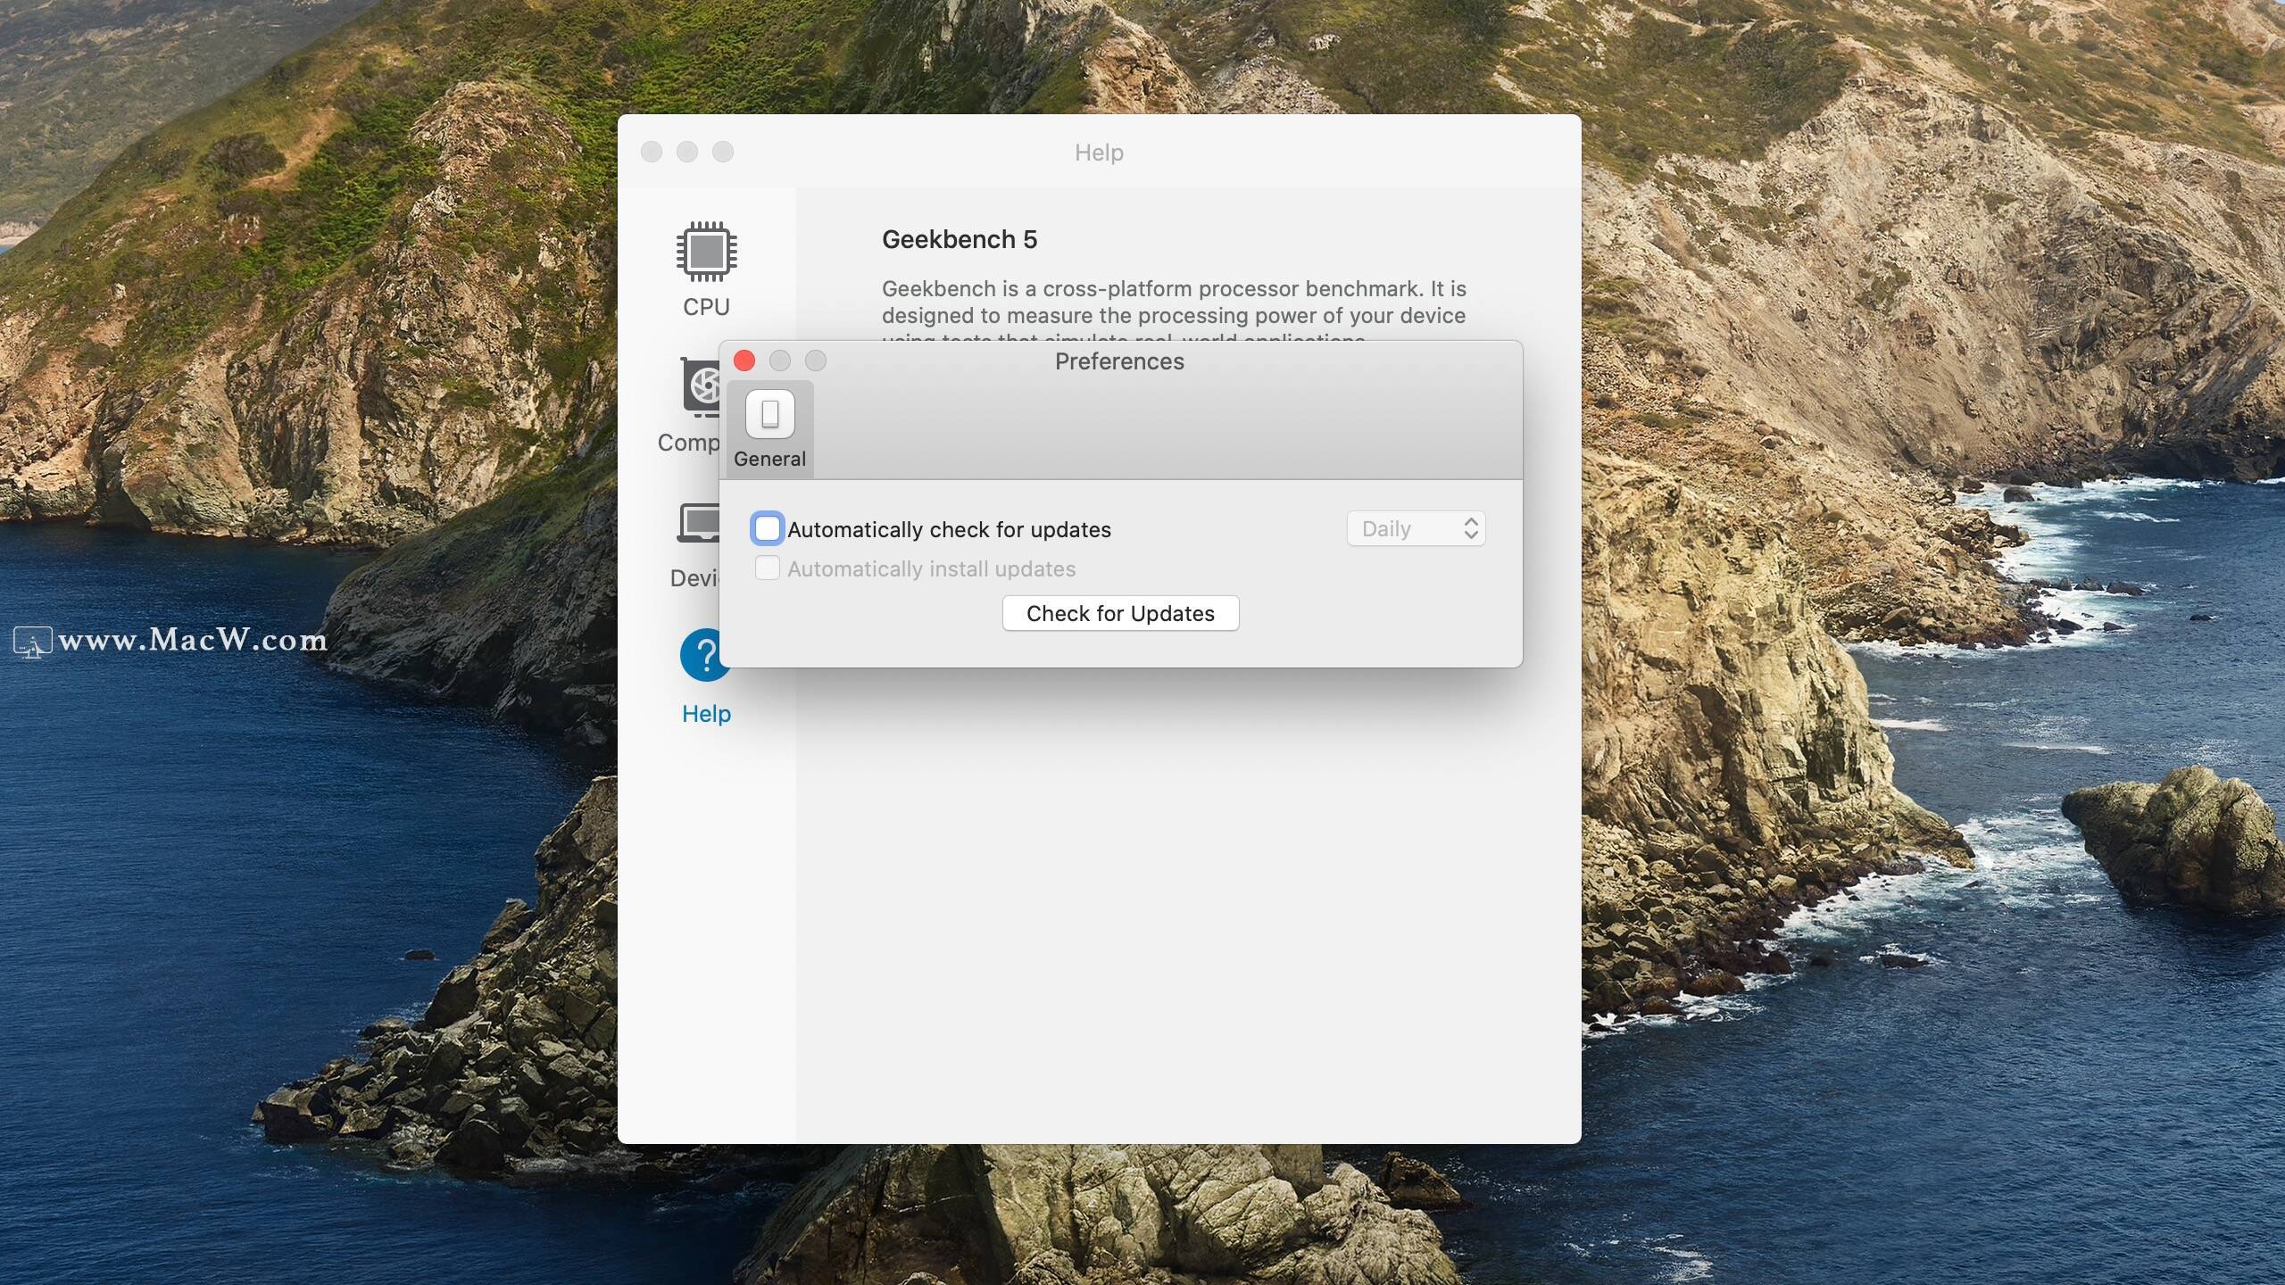The height and width of the screenshot is (1285, 2285).
Task: Open the Daily update frequency dropdown
Action: [1416, 528]
